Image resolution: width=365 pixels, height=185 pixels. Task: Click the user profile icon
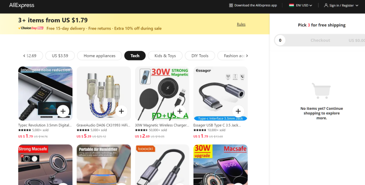326,5
